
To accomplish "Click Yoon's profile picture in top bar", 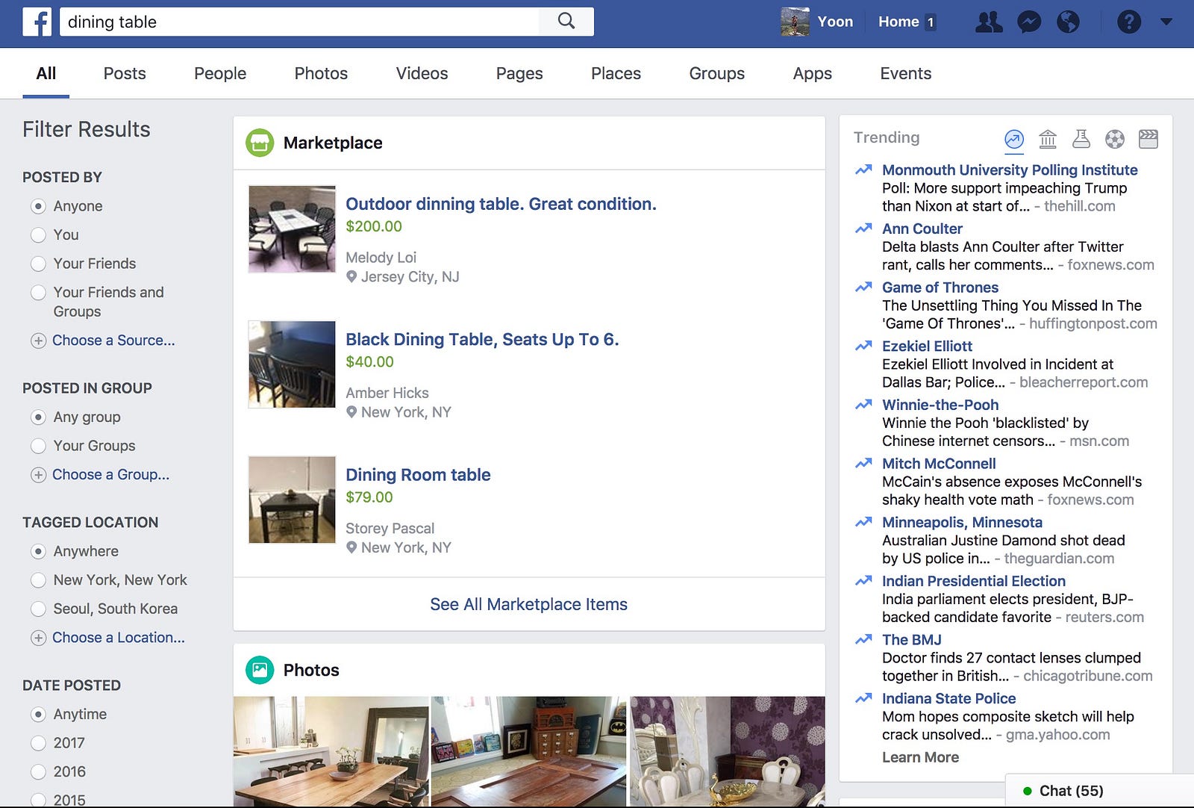I will coord(795,22).
